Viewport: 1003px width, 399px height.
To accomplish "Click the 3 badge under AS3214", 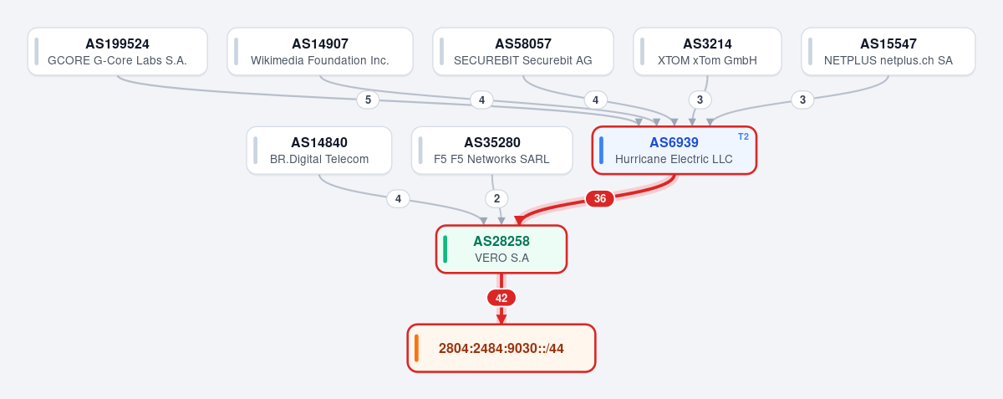I will pyautogui.click(x=700, y=100).
